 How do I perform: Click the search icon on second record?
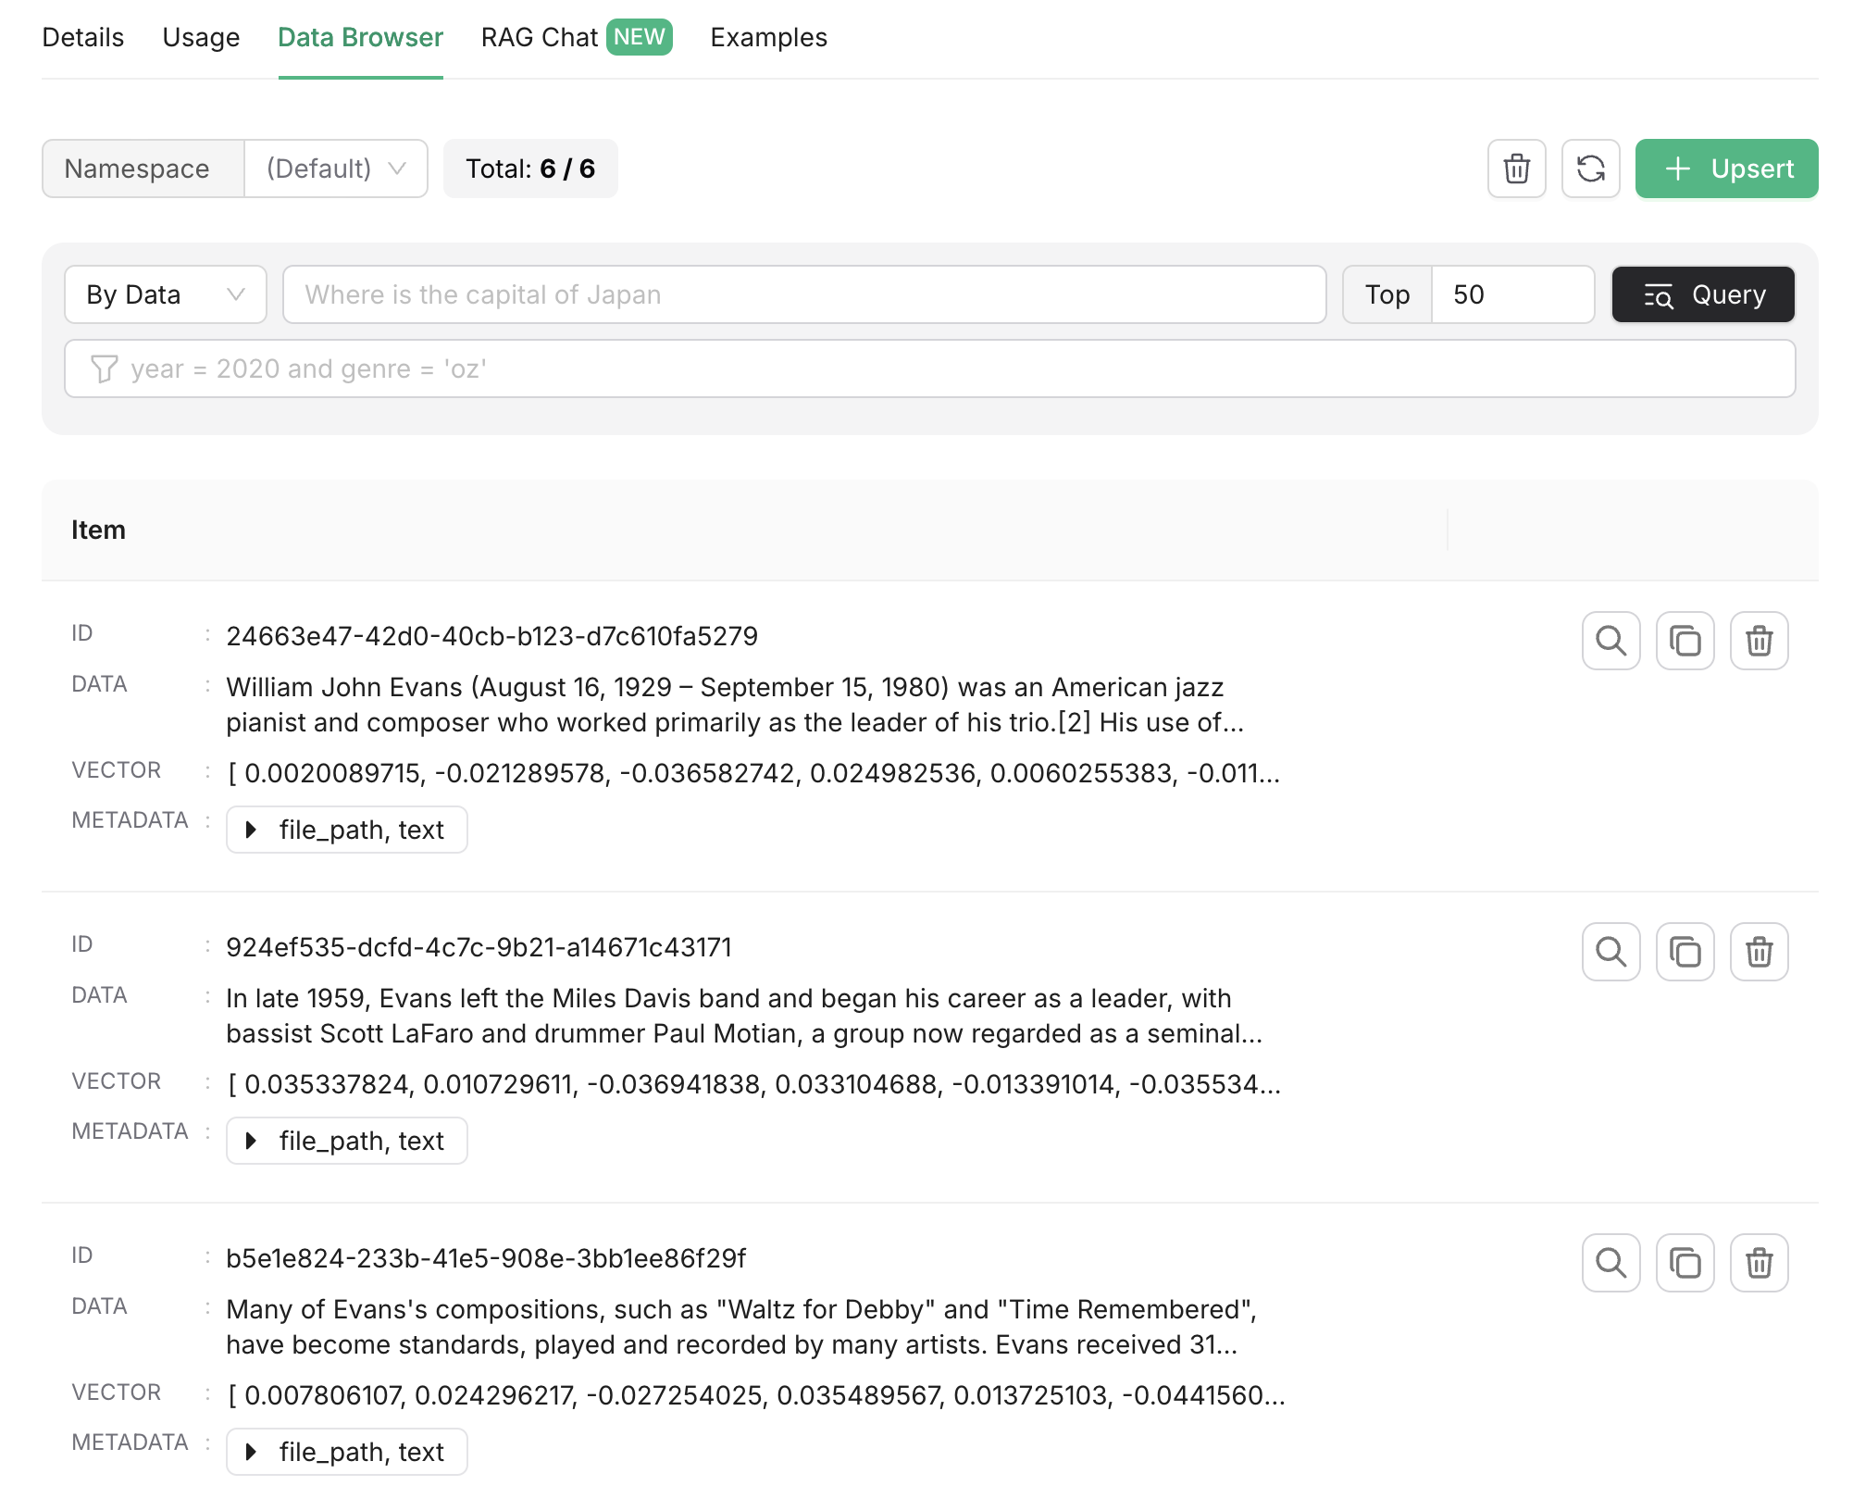1611,950
